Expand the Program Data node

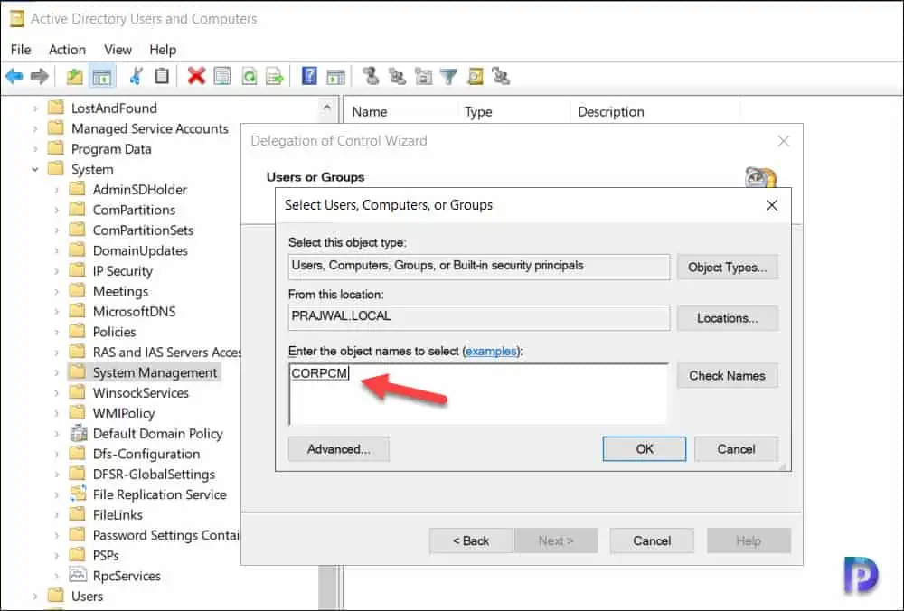(35, 149)
